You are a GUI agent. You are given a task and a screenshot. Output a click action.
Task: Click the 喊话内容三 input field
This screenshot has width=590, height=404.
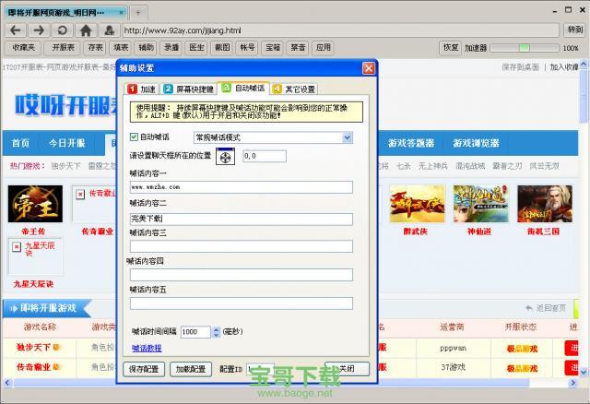point(241,246)
